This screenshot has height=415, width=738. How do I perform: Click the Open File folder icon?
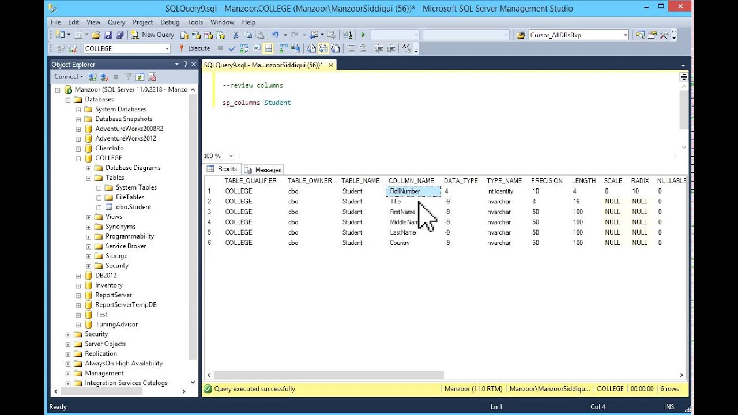coord(96,35)
